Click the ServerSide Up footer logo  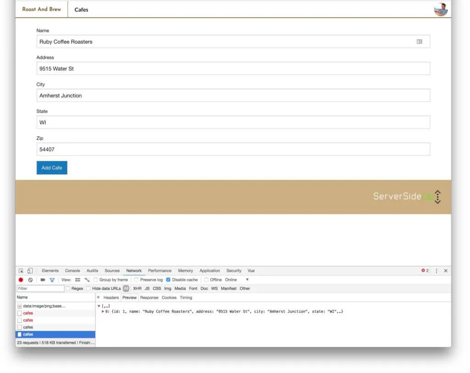point(407,196)
